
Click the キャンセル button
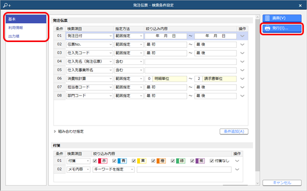click(x=282, y=183)
